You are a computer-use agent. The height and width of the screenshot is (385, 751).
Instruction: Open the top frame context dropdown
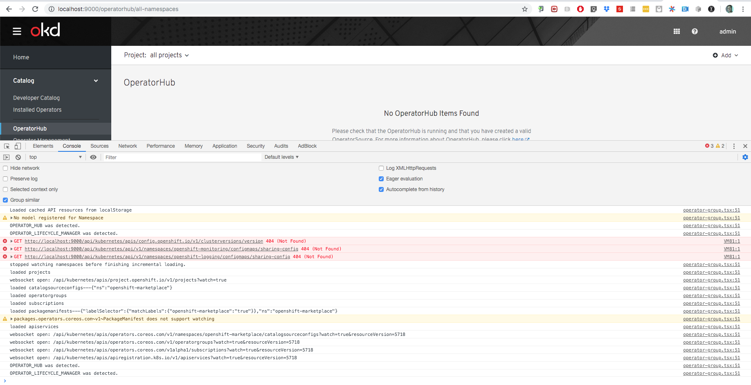[55, 157]
